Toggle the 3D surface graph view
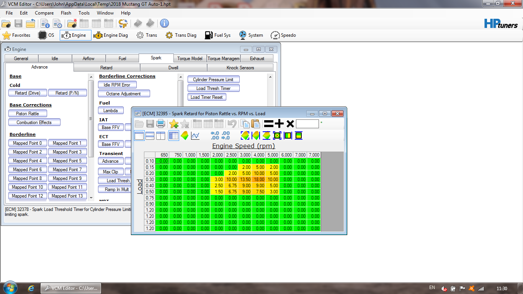Screen dimensions: 523x294 (185, 136)
